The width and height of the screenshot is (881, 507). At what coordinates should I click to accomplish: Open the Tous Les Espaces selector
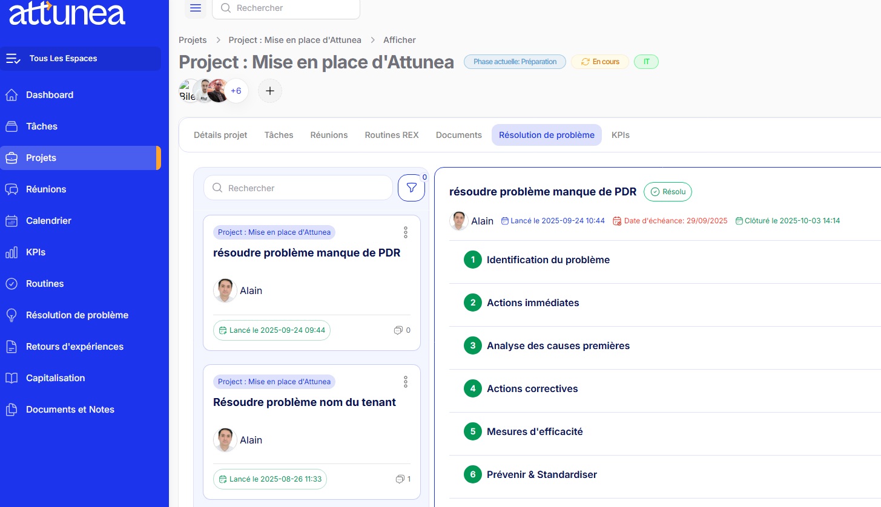(81, 59)
